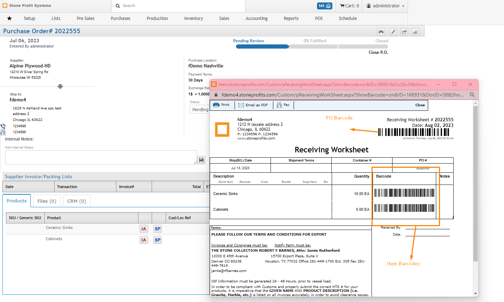Click Close in the Receiving Worksheet toolbar
Screen dimensions: 504x302
coord(420,105)
